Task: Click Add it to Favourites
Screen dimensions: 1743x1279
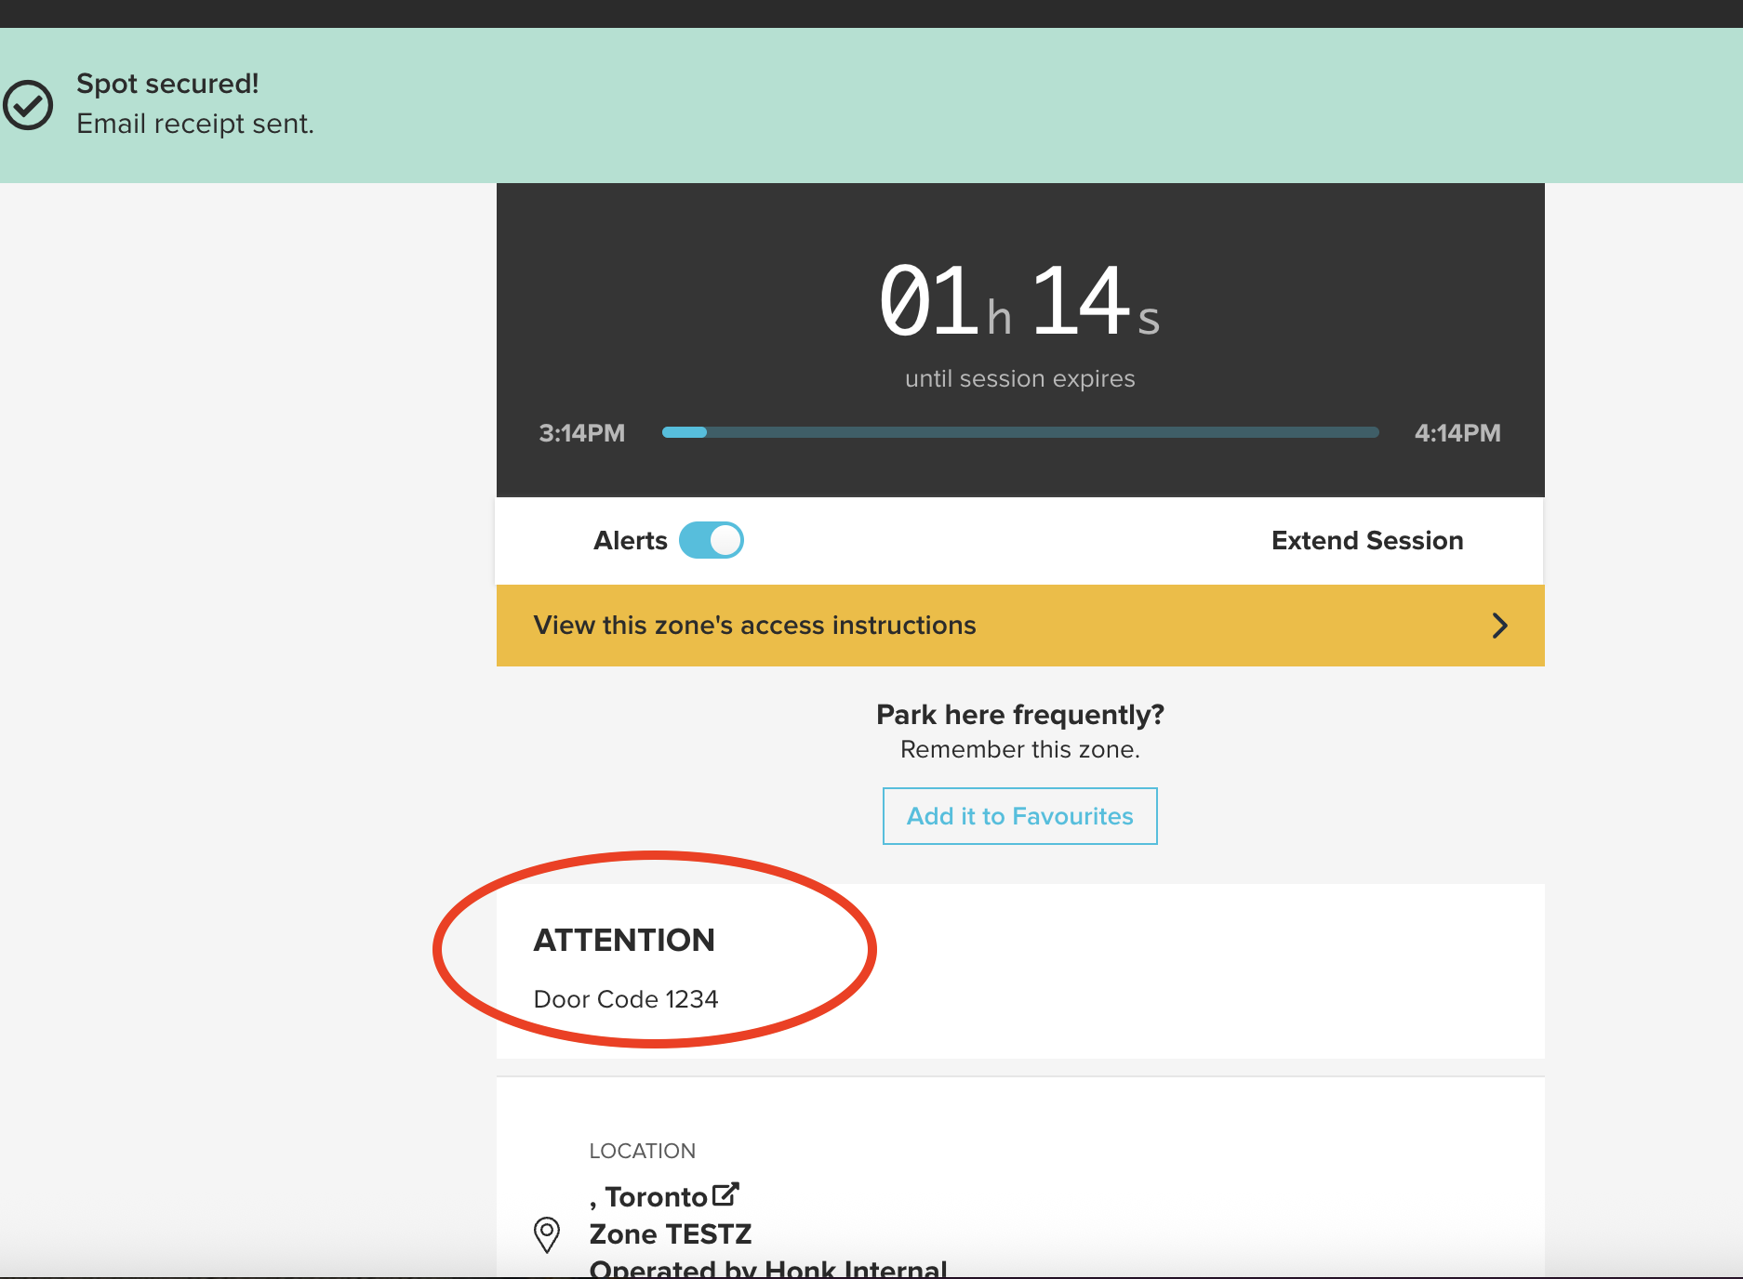Action: [x=1018, y=815]
